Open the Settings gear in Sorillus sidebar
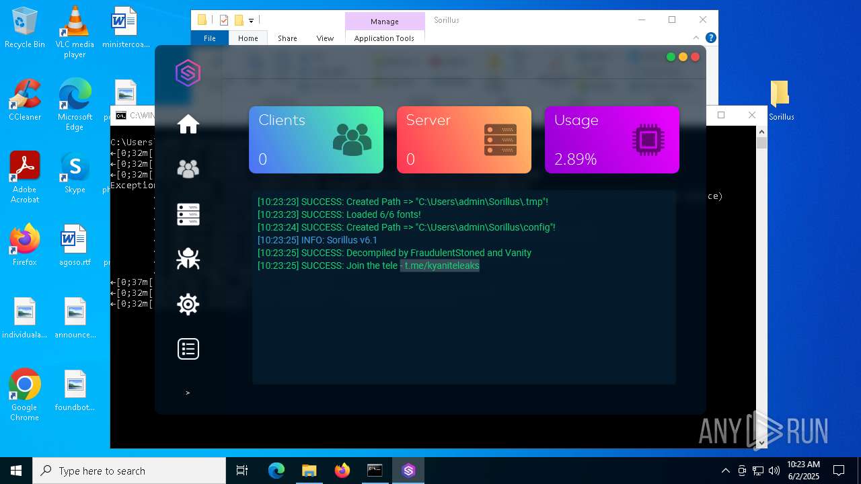 pyautogui.click(x=188, y=304)
